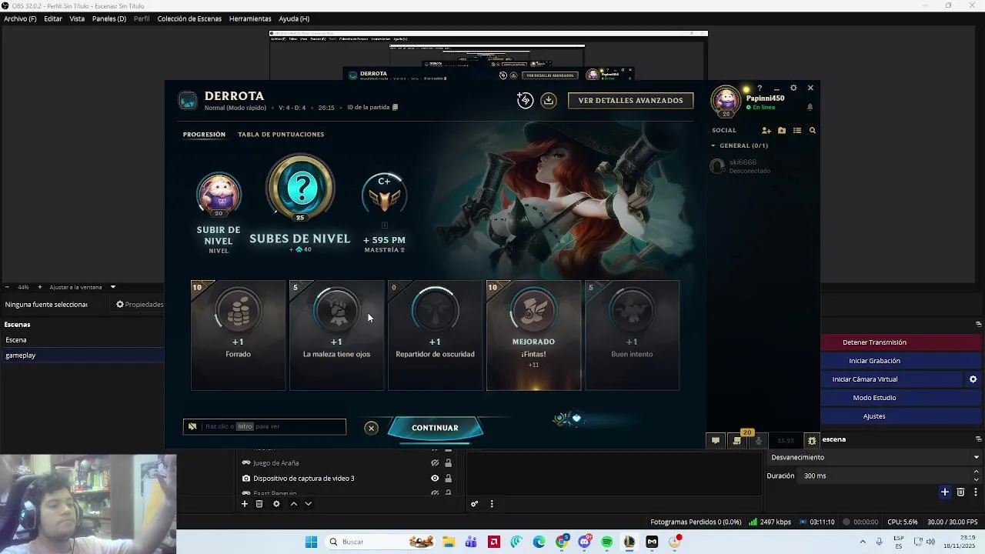The image size is (985, 554).
Task: Open the preview scaling dropdown arrow
Action: point(112,287)
